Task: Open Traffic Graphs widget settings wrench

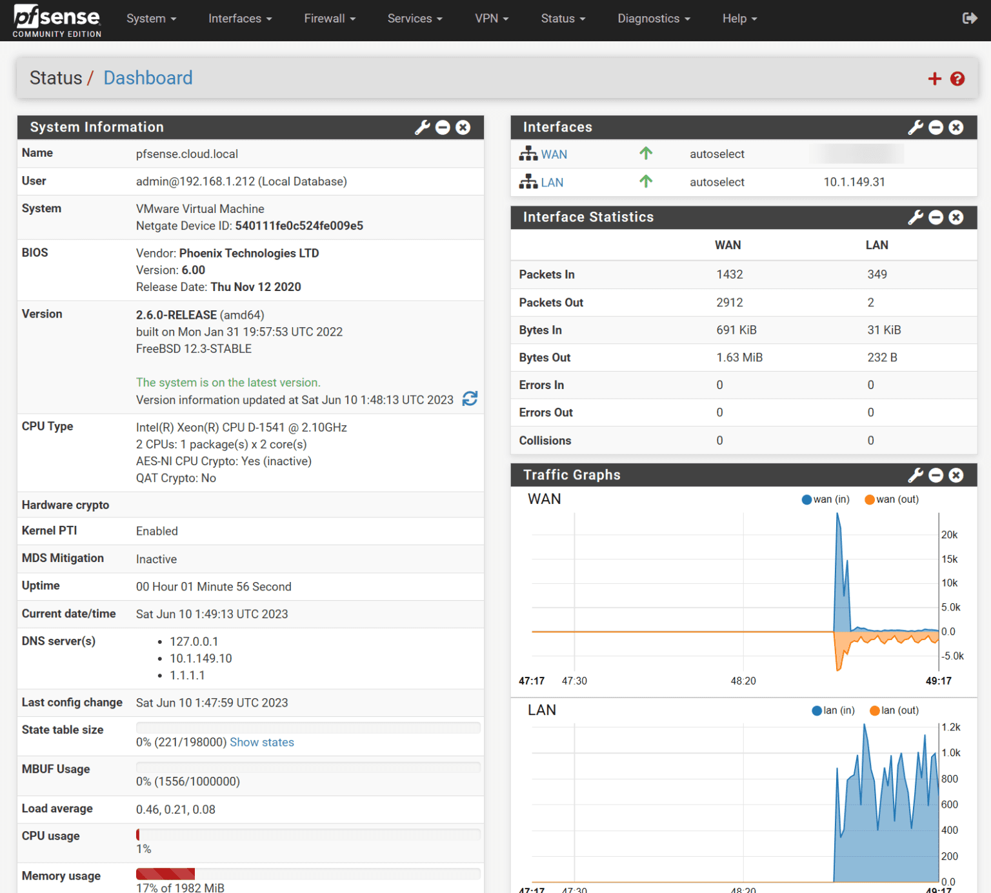Action: [916, 475]
